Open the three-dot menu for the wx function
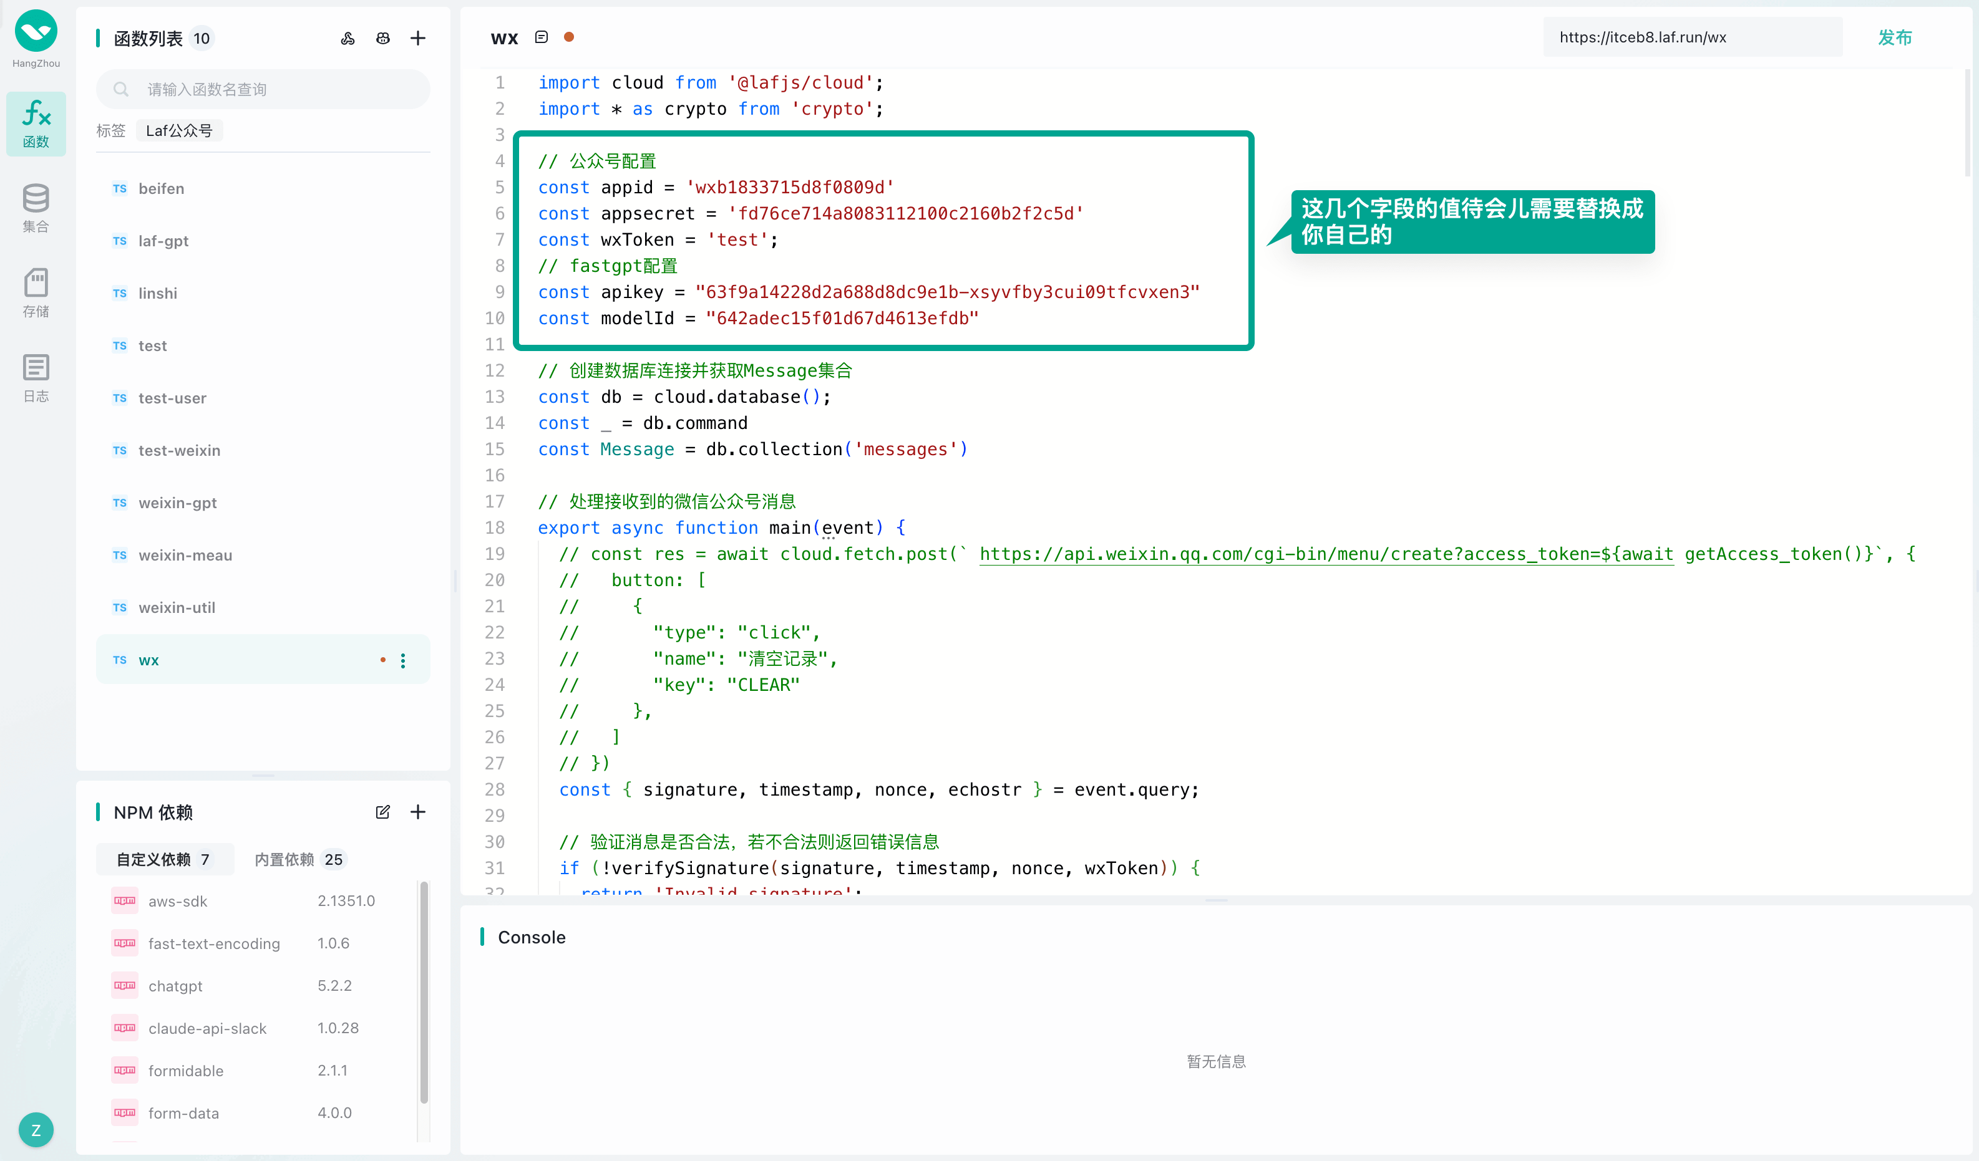Viewport: 1979px width, 1161px height. [x=403, y=660]
